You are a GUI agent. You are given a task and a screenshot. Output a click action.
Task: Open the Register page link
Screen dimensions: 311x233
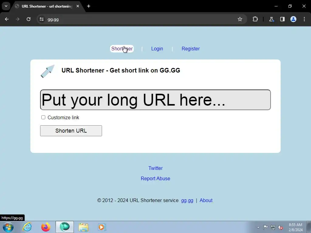191,49
